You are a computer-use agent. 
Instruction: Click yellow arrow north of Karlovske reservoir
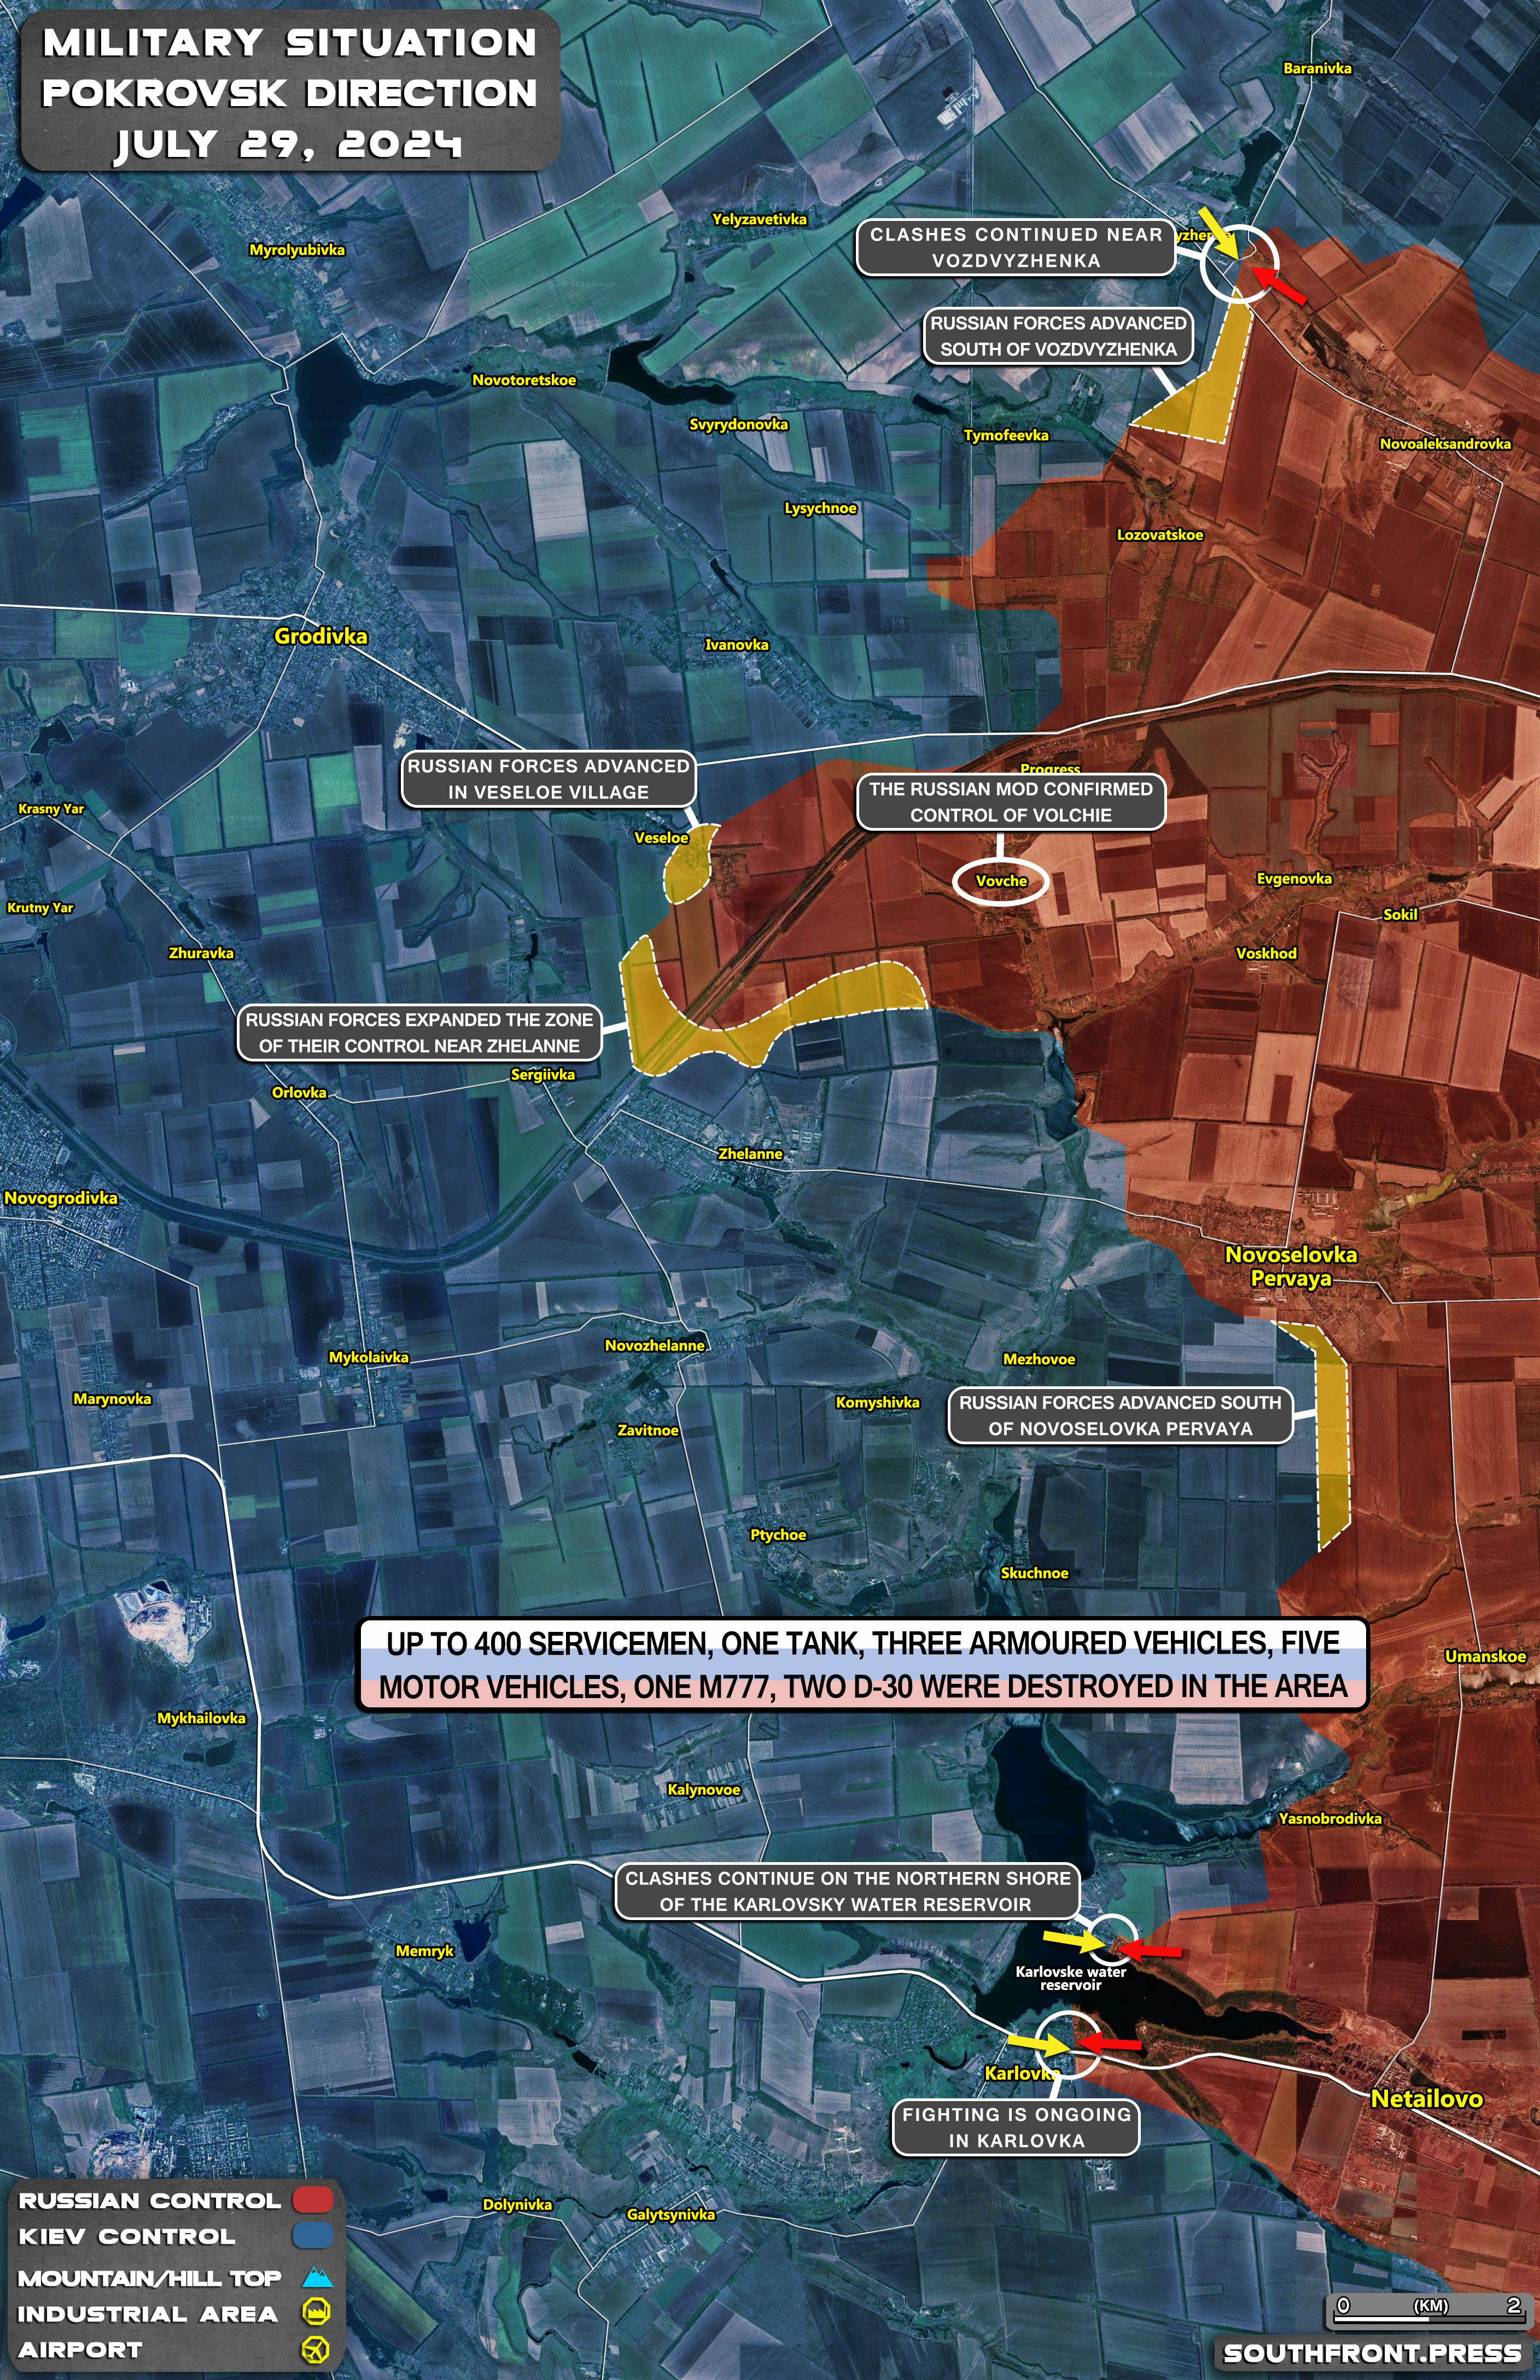click(1074, 1941)
